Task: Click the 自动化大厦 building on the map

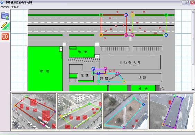Action: 130,62
